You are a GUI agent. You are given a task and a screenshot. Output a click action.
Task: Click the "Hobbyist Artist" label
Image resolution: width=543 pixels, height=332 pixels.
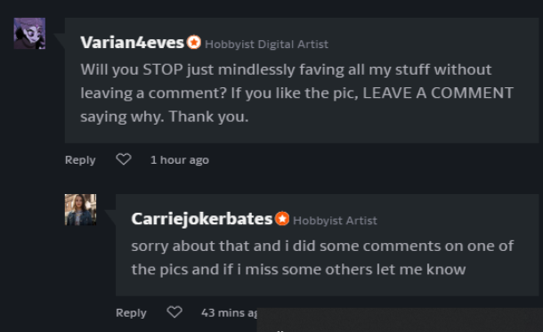coord(335,221)
